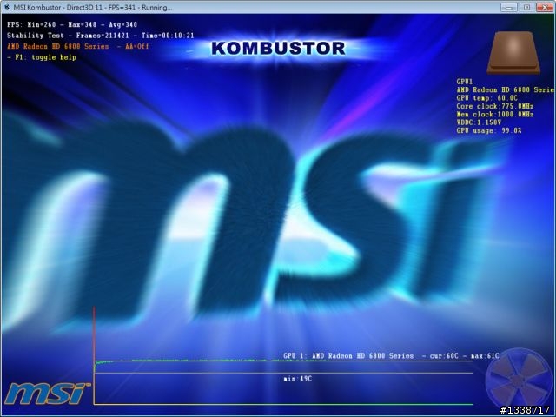Click the 'GPU temp: 60.0C' reading
This screenshot has height=417, width=556.
(486, 98)
